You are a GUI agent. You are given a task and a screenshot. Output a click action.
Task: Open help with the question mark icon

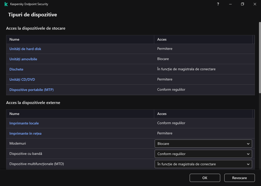(x=218, y=4)
